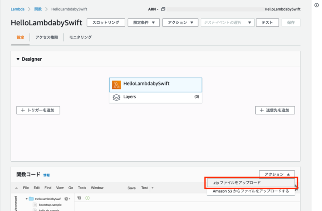
Task: Collapse the HelloLambdabySwif folder tree
Action: 27,199
